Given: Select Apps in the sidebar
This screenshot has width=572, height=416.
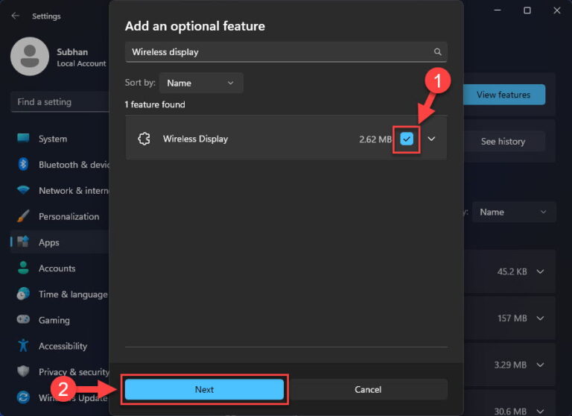Looking at the screenshot, I should pyautogui.click(x=48, y=242).
